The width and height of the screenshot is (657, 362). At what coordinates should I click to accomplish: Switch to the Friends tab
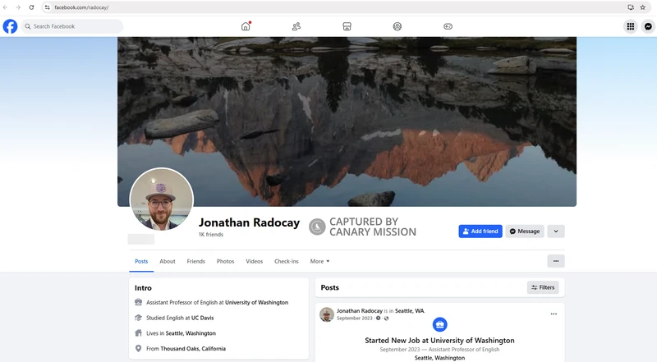(195, 261)
